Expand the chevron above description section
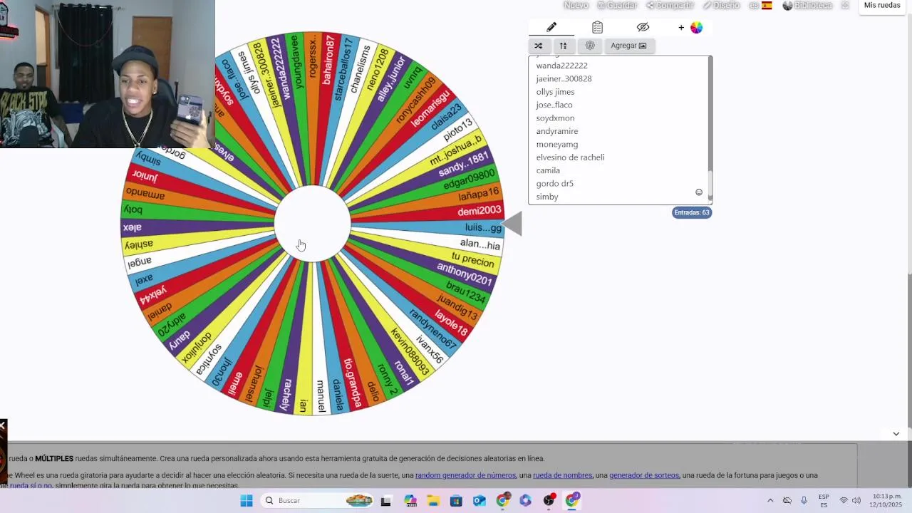 [x=896, y=434]
